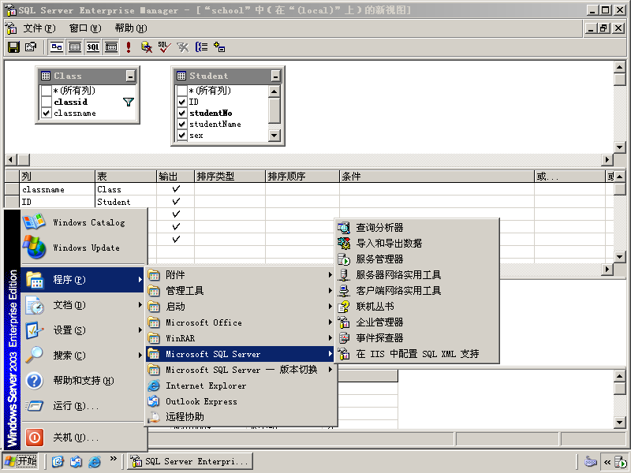Open Properties from the toolbar icon
The height and width of the screenshot is (473, 631).
(x=31, y=47)
